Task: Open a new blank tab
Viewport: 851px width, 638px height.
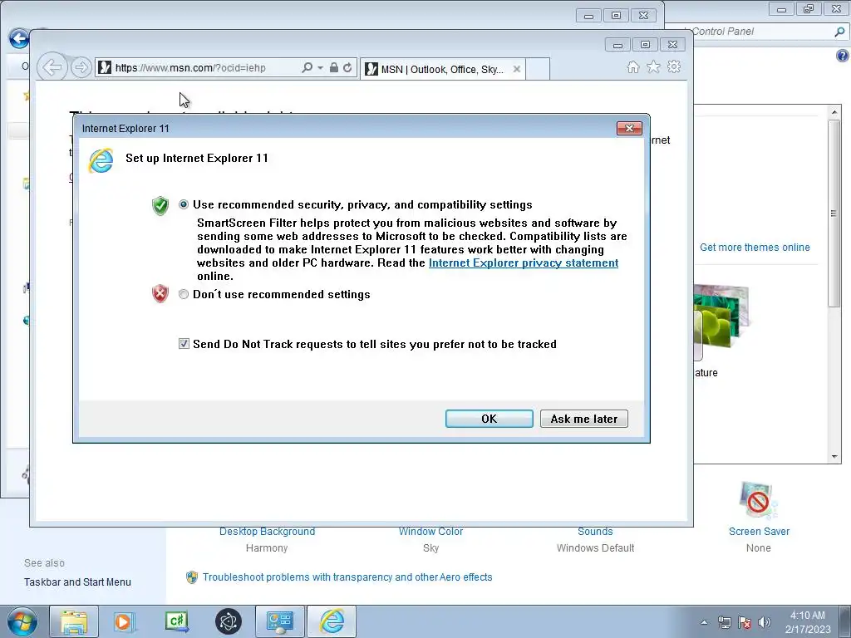Action: [x=538, y=69]
